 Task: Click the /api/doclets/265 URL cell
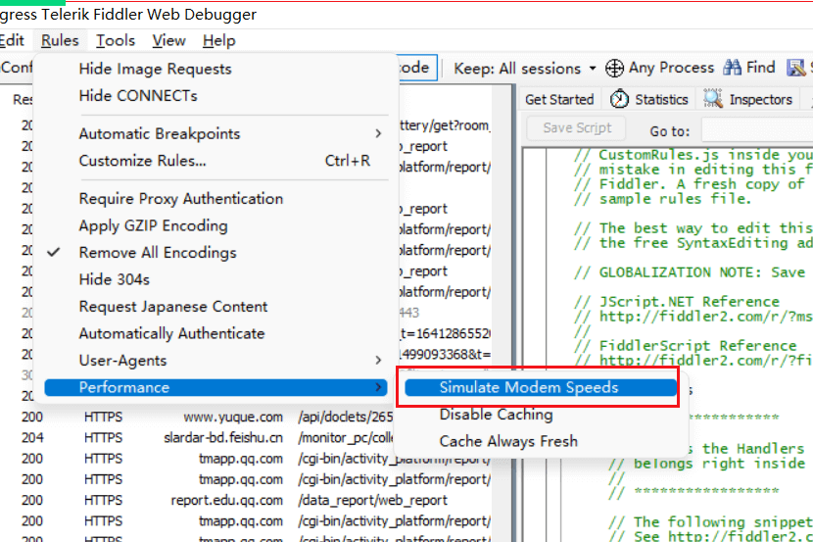click(x=346, y=417)
